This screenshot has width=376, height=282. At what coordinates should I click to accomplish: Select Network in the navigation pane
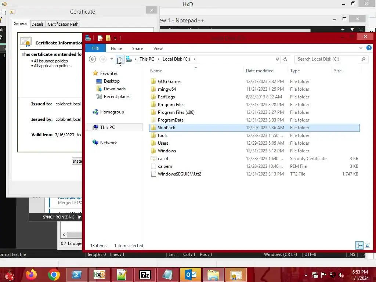coord(108,143)
